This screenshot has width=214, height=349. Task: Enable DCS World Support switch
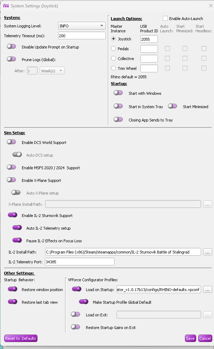[12, 142]
